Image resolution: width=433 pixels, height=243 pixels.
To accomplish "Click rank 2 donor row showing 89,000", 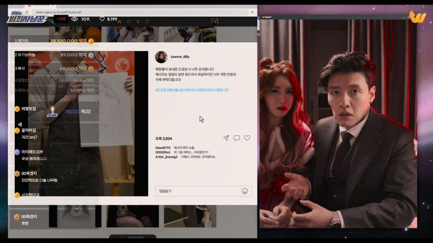I will click(55, 55).
